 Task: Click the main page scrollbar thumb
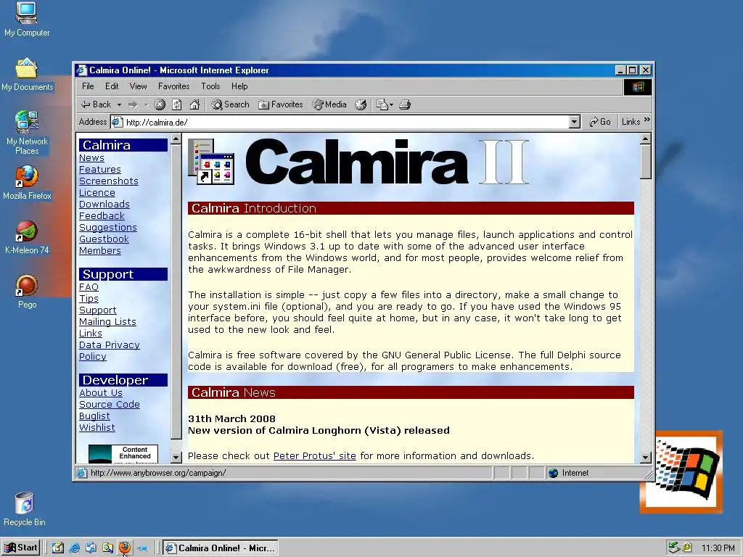pyautogui.click(x=645, y=162)
